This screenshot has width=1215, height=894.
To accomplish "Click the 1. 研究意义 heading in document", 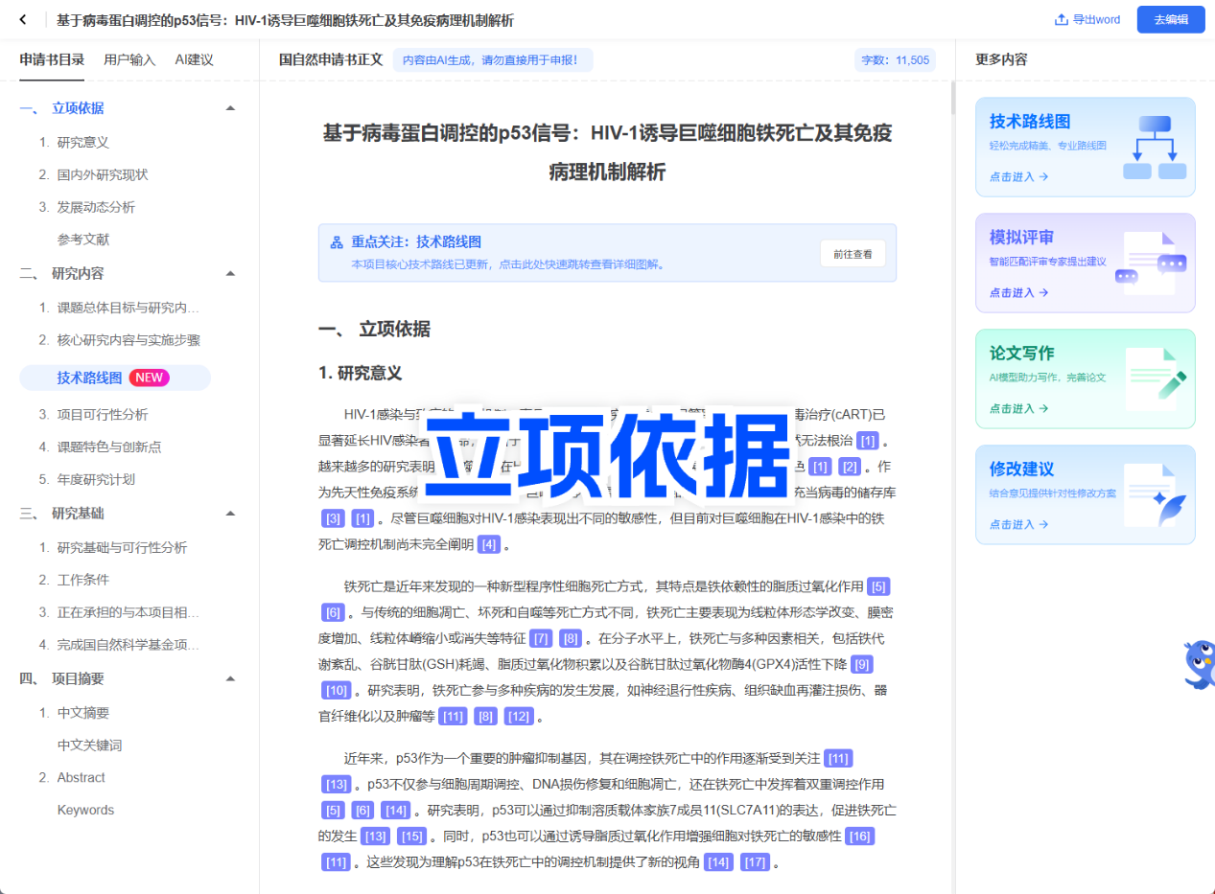I will point(360,374).
